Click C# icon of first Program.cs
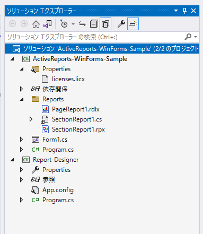203x234 pixels. (x=36, y=150)
